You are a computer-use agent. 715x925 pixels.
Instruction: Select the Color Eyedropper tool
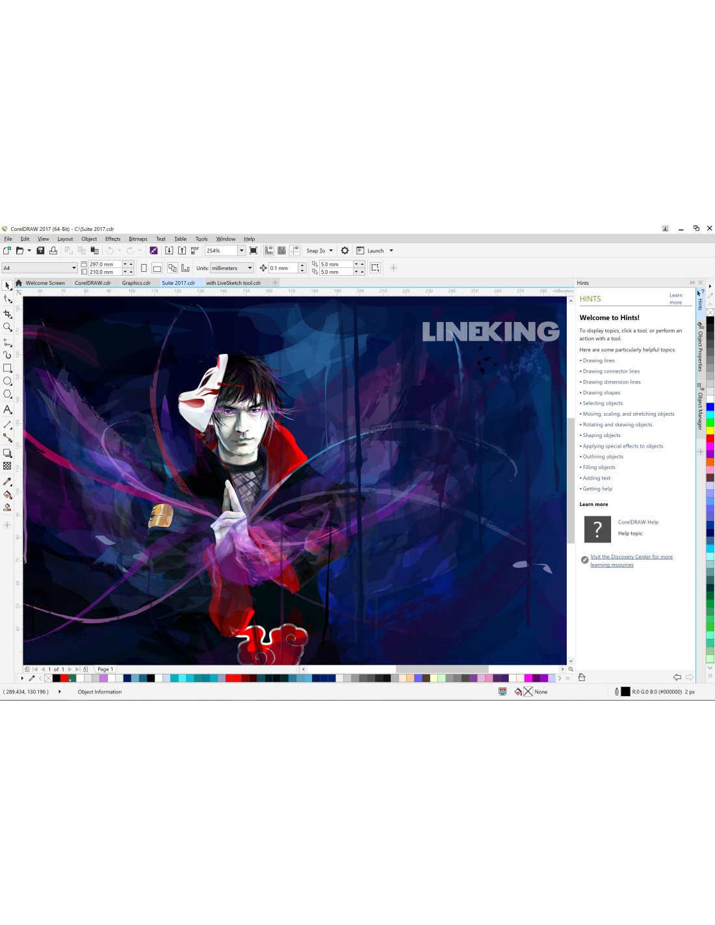[7, 481]
